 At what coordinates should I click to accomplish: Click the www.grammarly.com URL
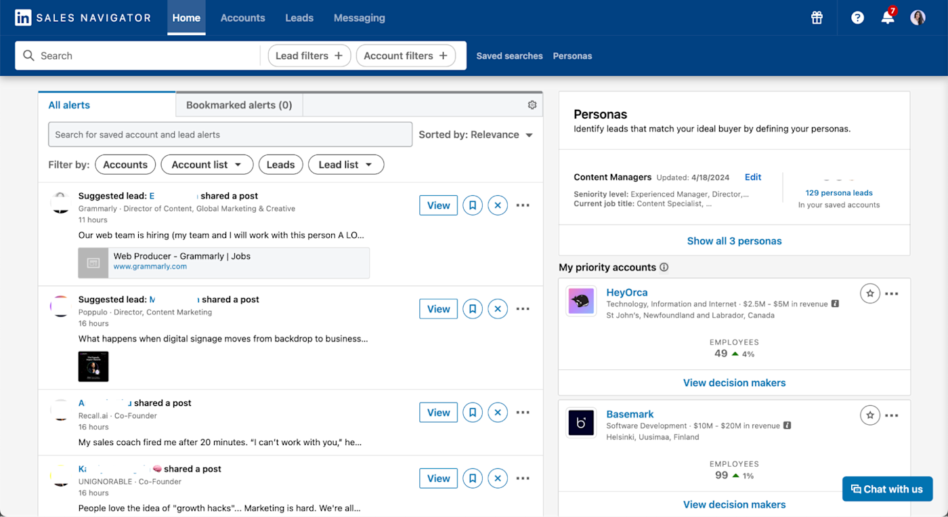coord(150,267)
